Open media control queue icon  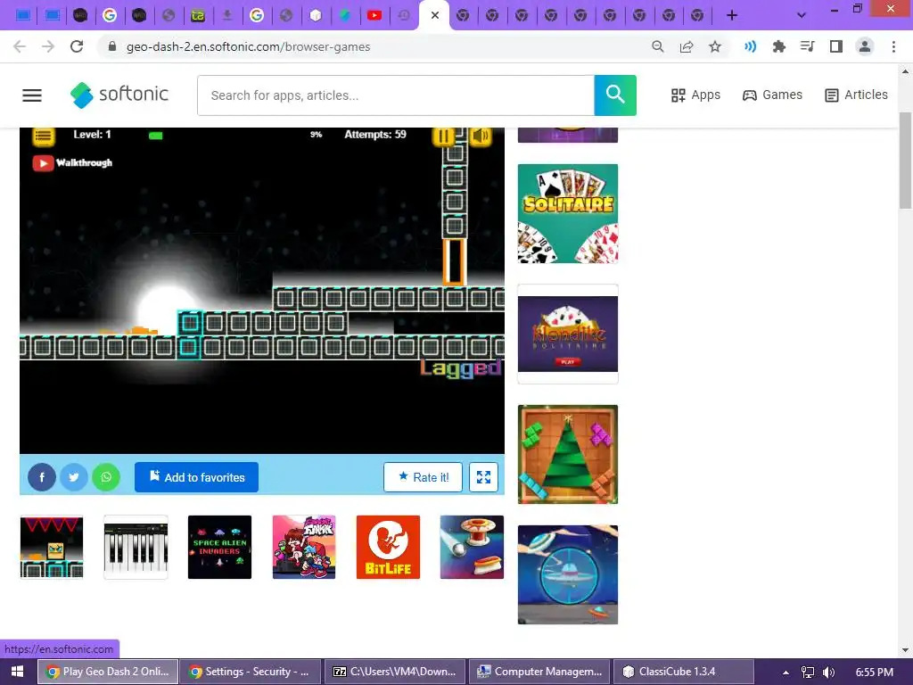[x=807, y=46]
